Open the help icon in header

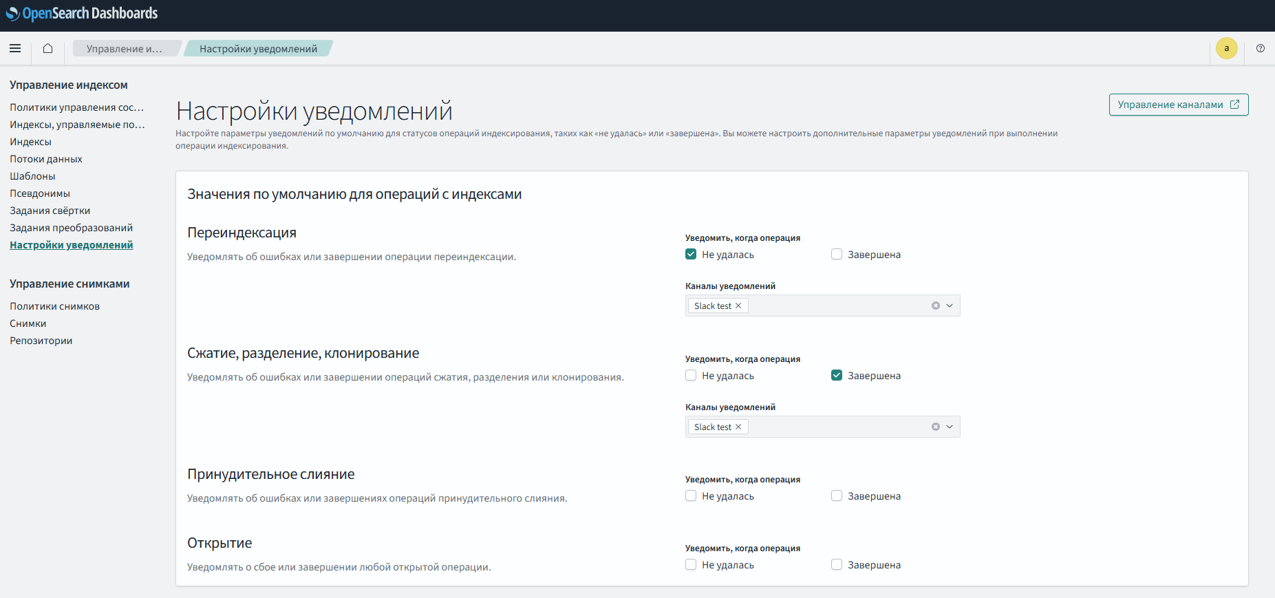[x=1260, y=48]
